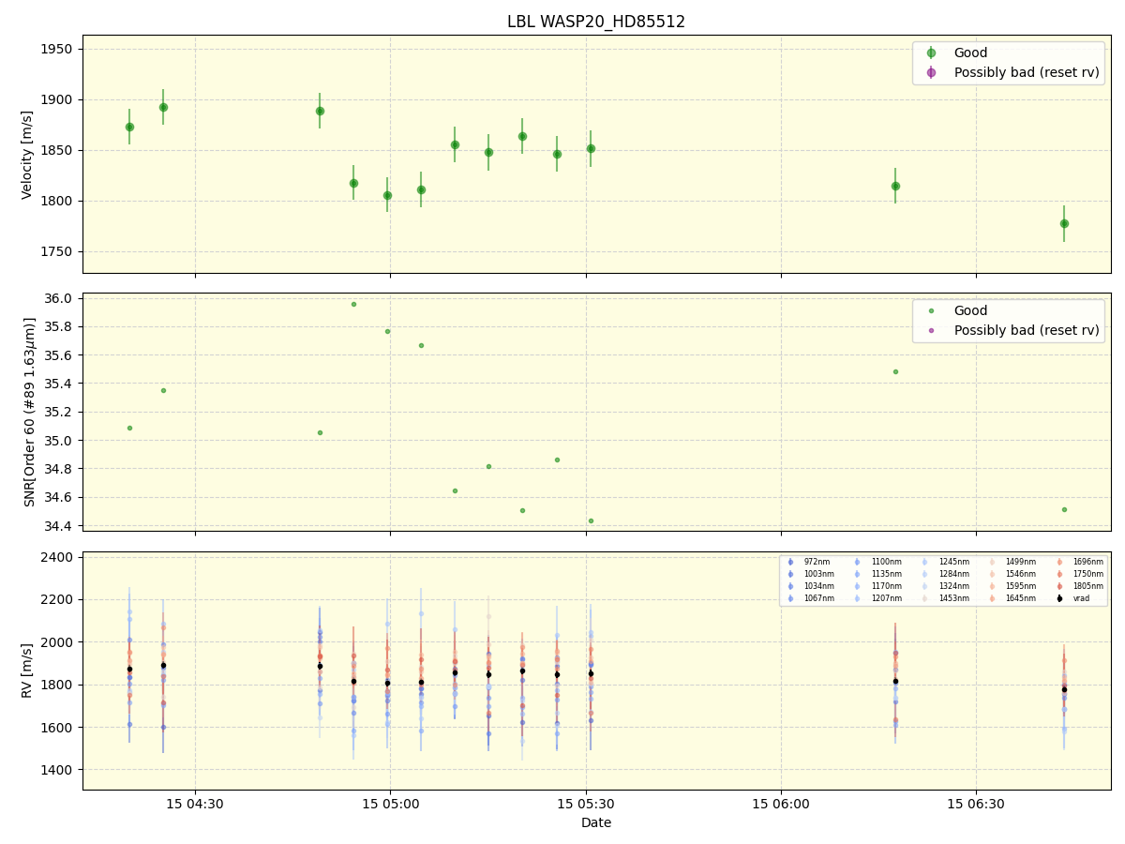Click the 'Good' marker in the SNR panel legend
Image resolution: width=1125 pixels, height=844 pixels.
point(931,311)
